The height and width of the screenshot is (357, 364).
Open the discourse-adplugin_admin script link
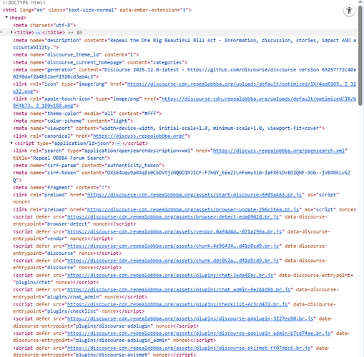coord(199,333)
